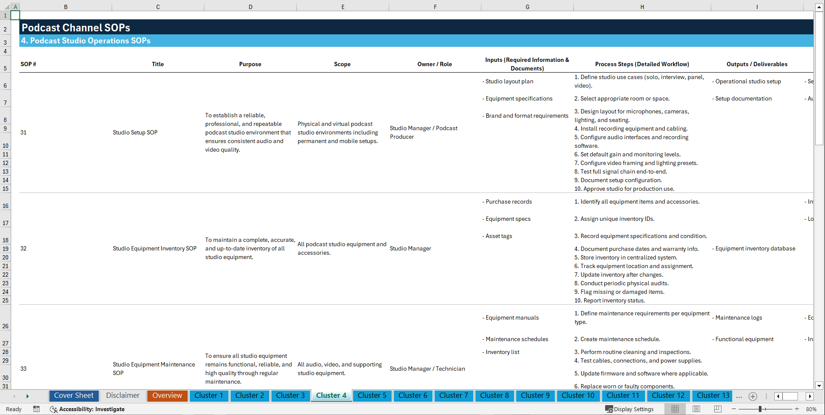Click the 80% zoom level indicator
825x415 pixels.
pos(811,409)
